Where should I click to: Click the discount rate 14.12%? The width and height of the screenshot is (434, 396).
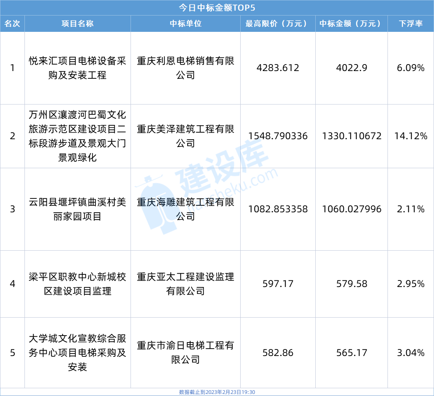[x=411, y=136]
